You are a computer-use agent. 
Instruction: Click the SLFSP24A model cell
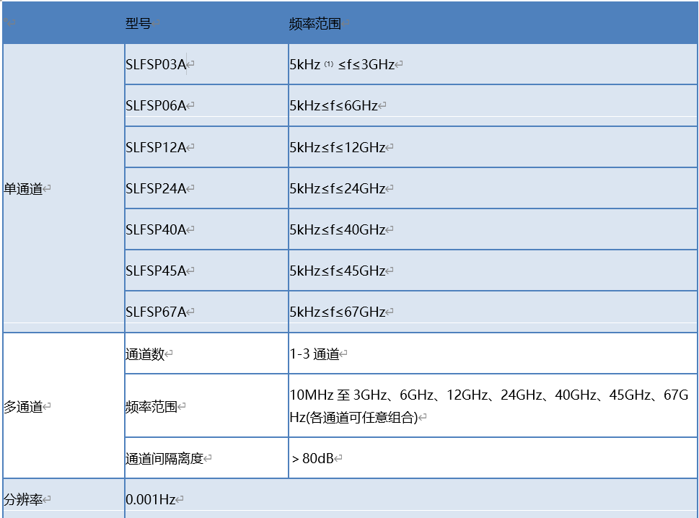pos(156,189)
